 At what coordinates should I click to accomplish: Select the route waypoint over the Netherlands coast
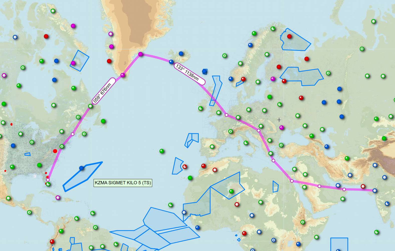pyautogui.click(x=227, y=115)
